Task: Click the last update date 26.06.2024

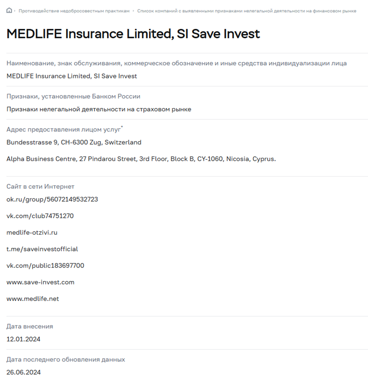Action: (23, 372)
